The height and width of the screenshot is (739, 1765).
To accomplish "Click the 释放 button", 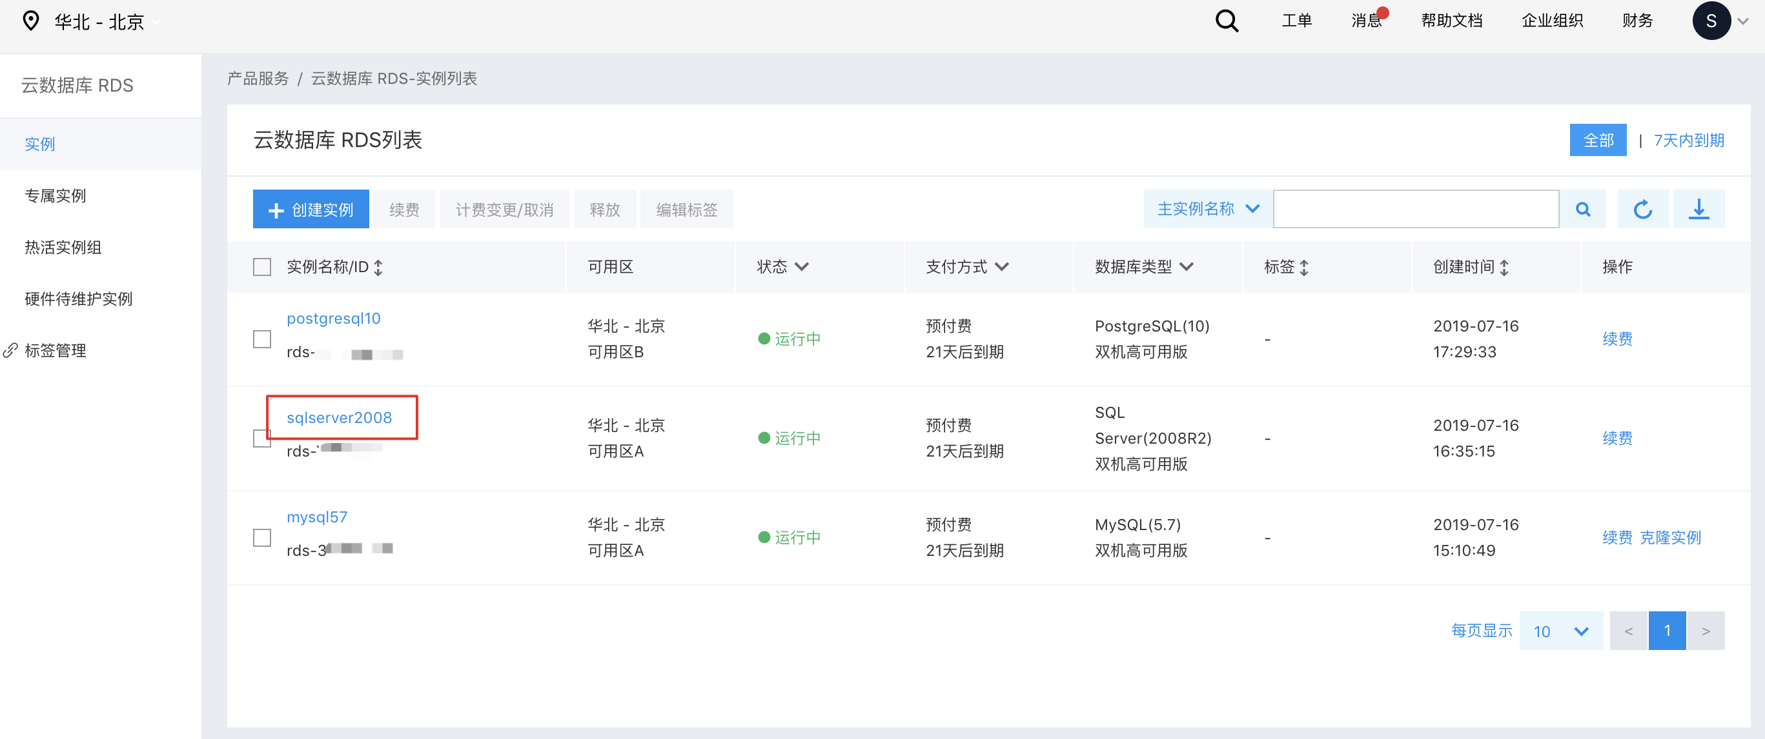I will coord(605,210).
